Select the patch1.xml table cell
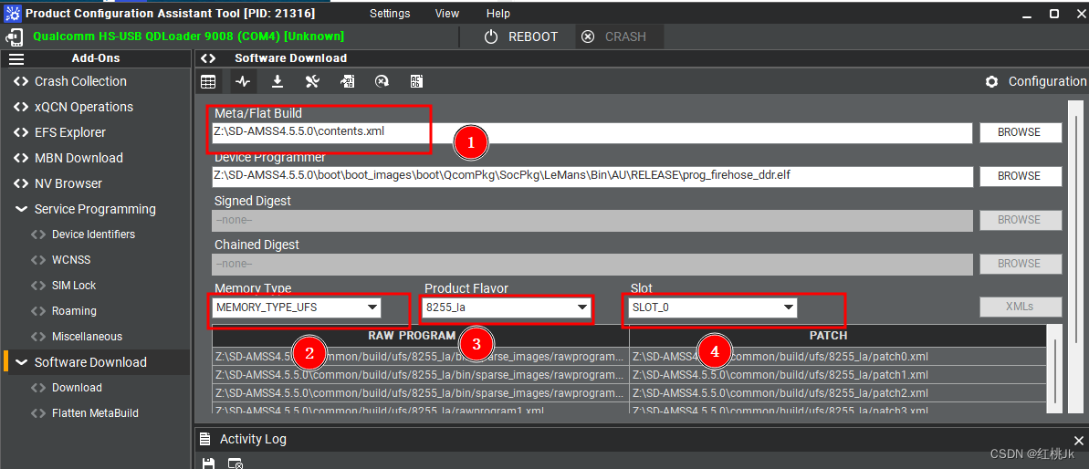The width and height of the screenshot is (1089, 469). pyautogui.click(x=838, y=375)
